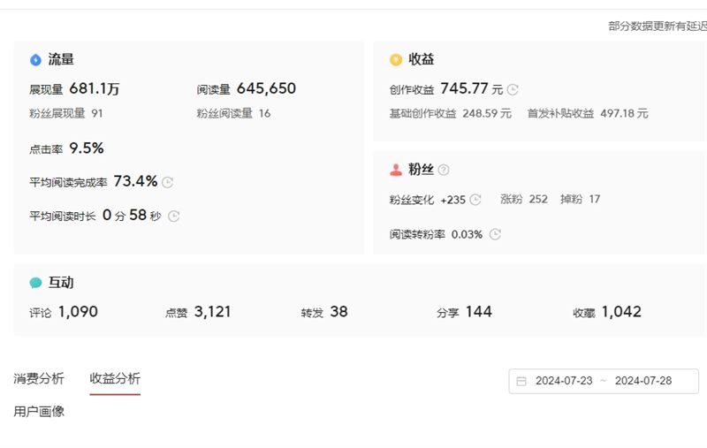
Task: Select the 收益分析 tab
Action: click(115, 378)
